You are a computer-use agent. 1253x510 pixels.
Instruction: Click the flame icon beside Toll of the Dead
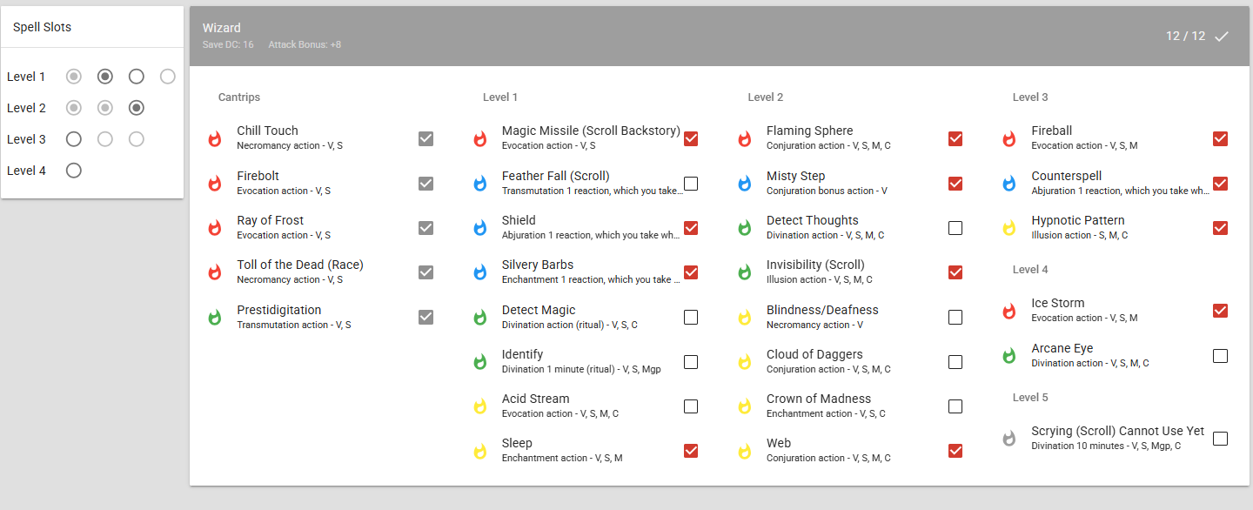[215, 272]
